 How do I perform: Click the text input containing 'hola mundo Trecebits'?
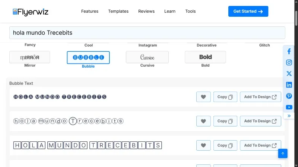pyautogui.click(x=147, y=33)
